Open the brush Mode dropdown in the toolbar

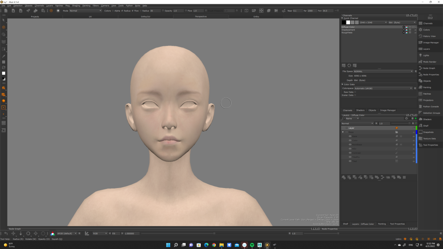click(x=85, y=10)
